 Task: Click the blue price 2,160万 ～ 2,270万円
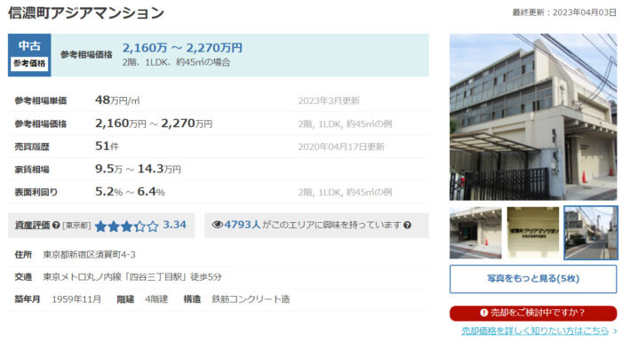[182, 48]
